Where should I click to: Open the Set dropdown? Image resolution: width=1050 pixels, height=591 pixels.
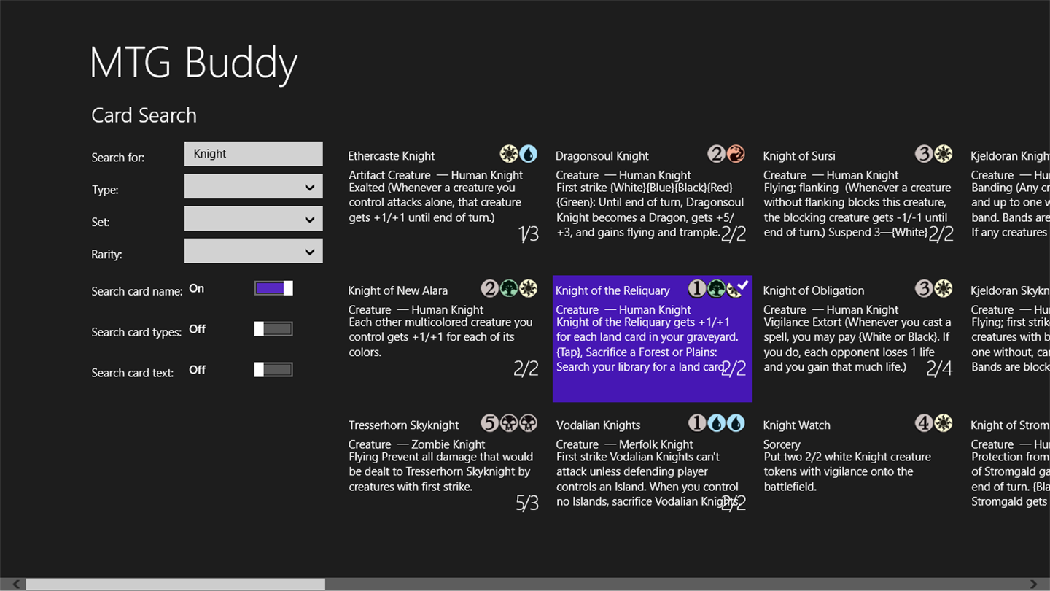pyautogui.click(x=254, y=219)
